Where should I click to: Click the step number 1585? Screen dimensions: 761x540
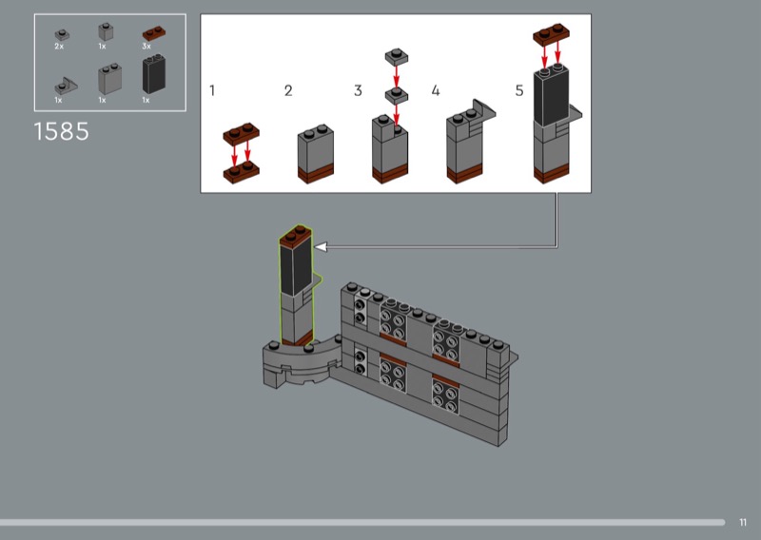pyautogui.click(x=62, y=131)
